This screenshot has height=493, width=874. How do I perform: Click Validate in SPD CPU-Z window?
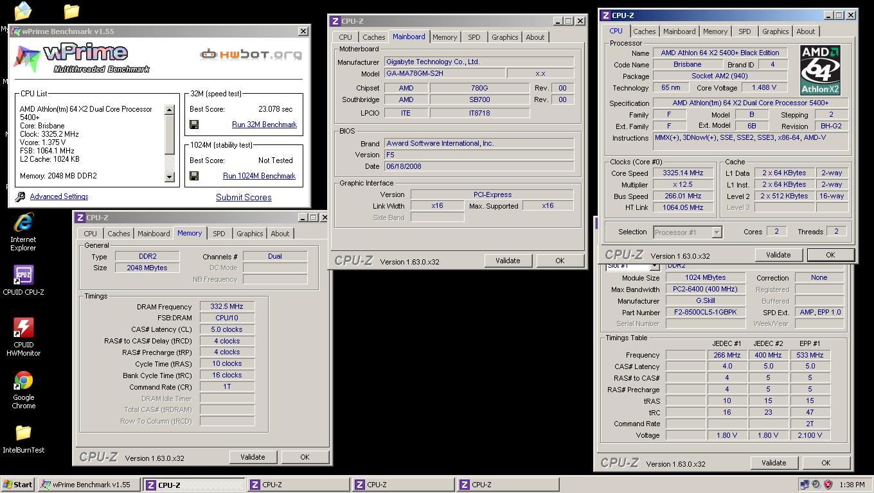774,463
